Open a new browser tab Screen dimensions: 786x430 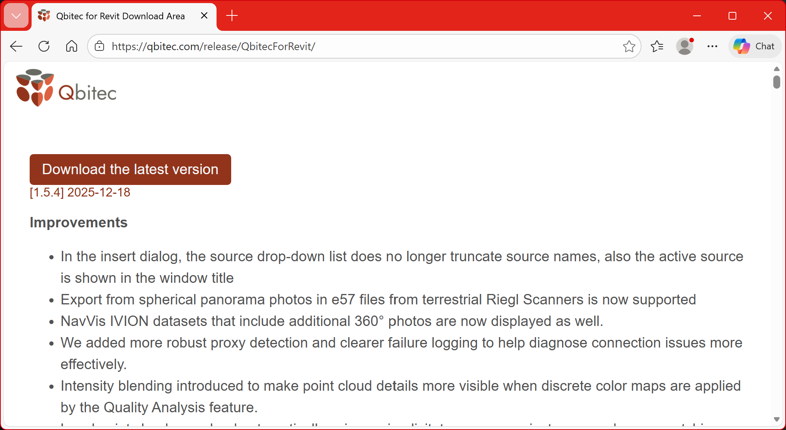point(232,16)
